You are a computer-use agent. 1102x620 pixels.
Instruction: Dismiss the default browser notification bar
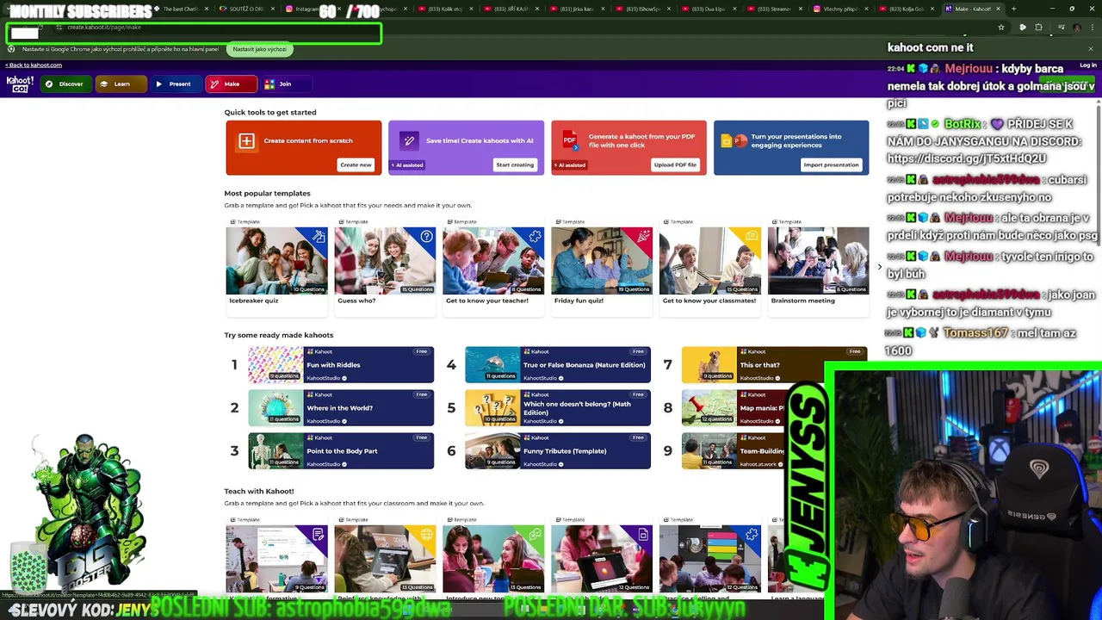[x=1090, y=49]
